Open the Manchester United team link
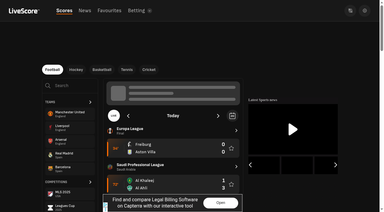 click(70, 114)
